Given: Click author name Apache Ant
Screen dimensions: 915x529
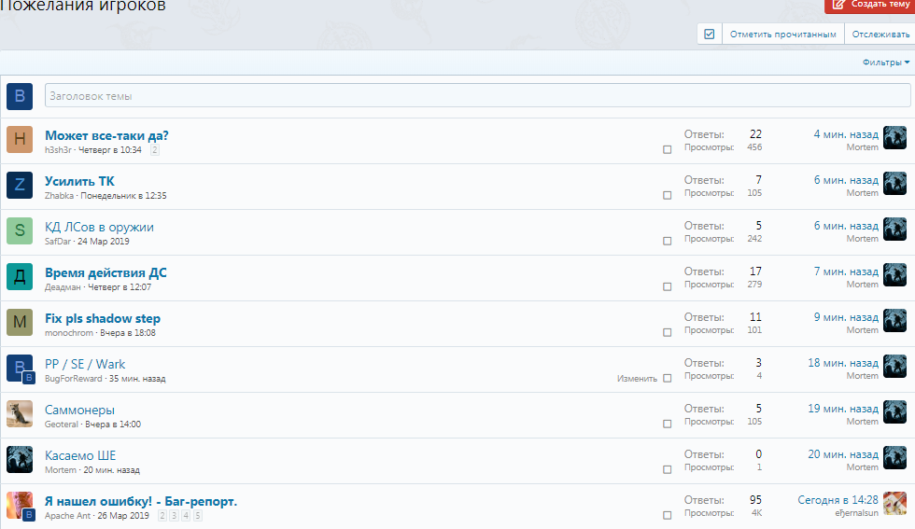Looking at the screenshot, I should coord(67,516).
